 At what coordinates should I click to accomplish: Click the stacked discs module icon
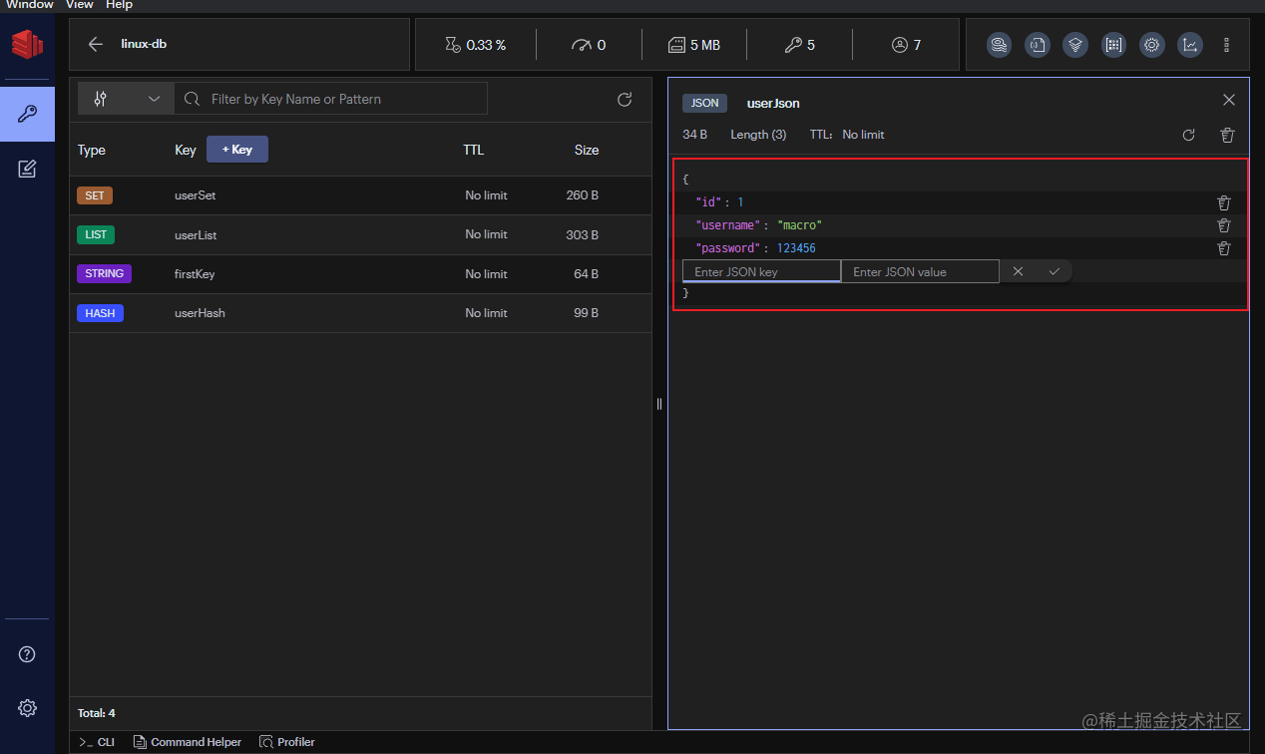(999, 45)
